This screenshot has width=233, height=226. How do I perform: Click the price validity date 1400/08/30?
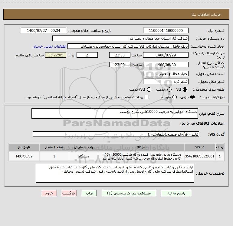[x=166, y=65]
